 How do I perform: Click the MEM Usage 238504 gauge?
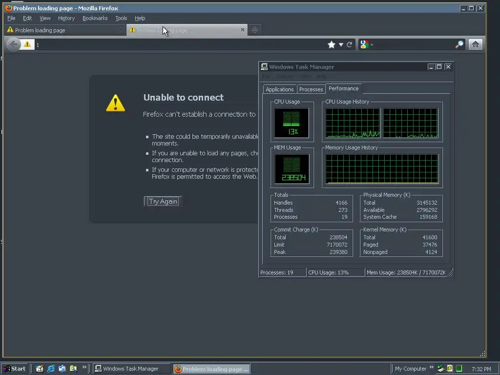[292, 168]
